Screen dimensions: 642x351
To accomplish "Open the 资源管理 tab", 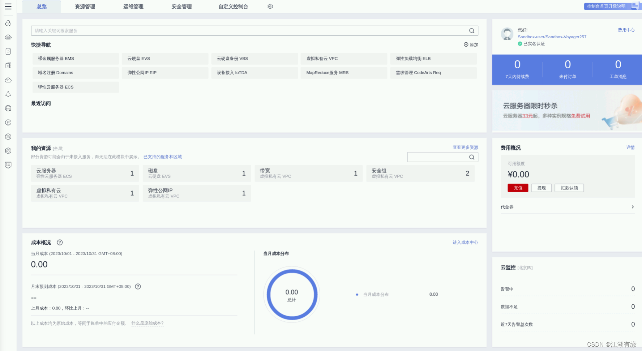I will click(85, 7).
